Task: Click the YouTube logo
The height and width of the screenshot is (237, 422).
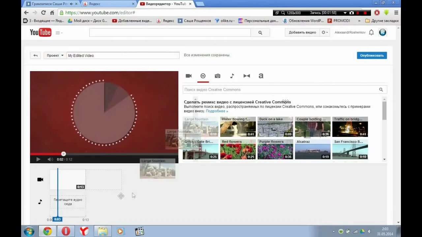Action: (41, 32)
